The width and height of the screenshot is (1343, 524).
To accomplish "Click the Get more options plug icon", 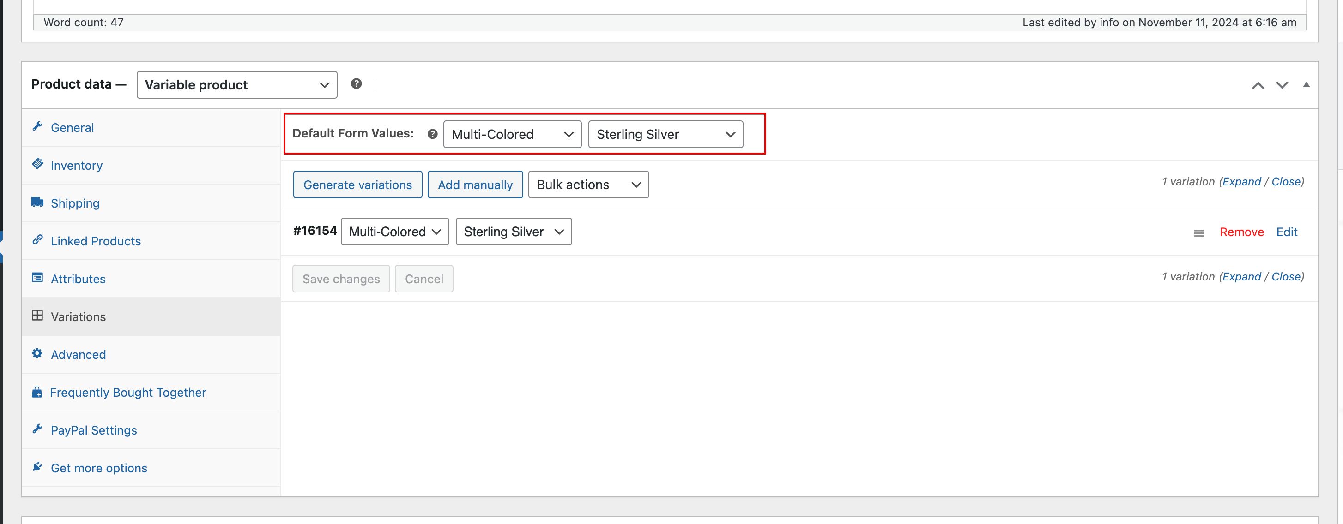I will (x=37, y=467).
